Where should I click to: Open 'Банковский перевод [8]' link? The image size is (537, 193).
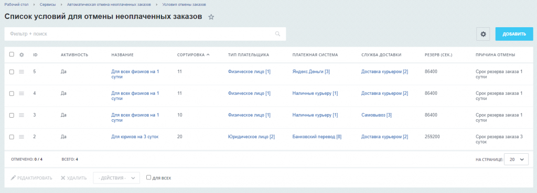coord(317,137)
